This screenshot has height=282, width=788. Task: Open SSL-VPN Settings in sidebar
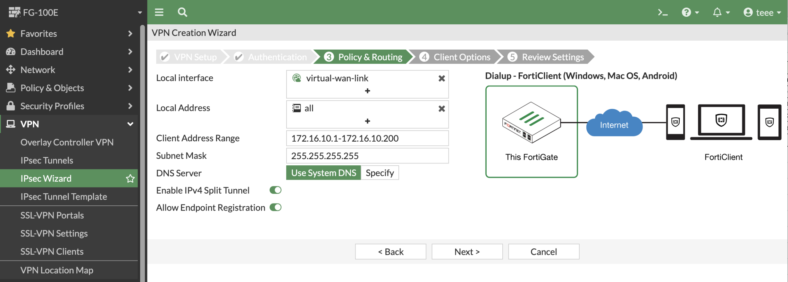(x=54, y=233)
